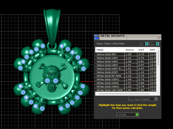
Task: Toggle the GV library switch
Action: [x=145, y=44]
